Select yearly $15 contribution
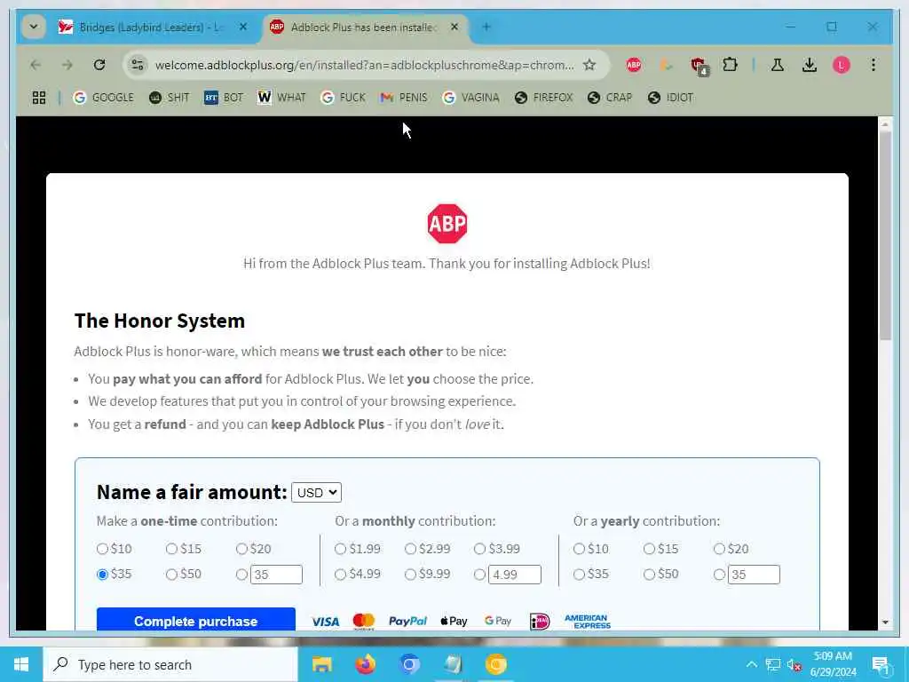Viewport: 909px width, 682px height. pyautogui.click(x=649, y=549)
